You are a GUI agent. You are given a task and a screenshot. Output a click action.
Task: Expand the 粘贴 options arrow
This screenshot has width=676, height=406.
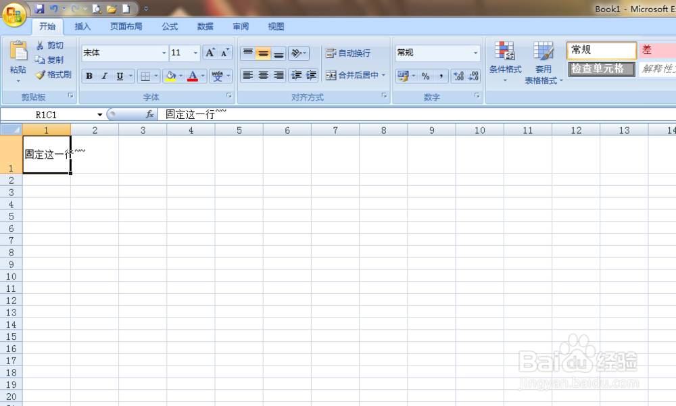click(18, 81)
